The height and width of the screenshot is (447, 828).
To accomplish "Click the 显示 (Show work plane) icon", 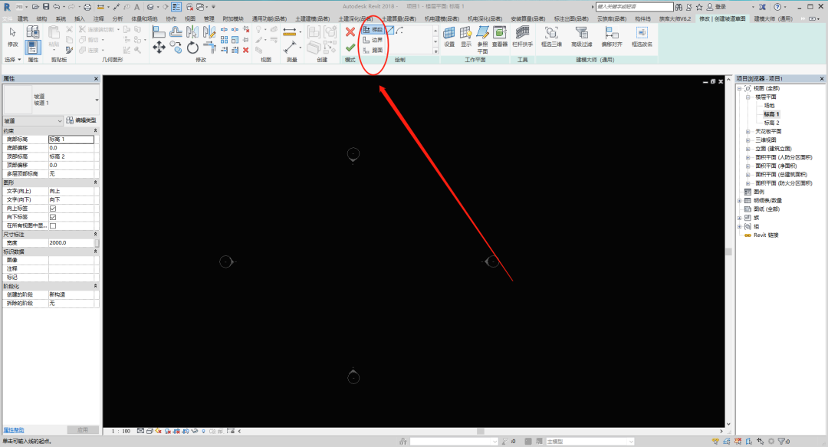I will point(466,37).
